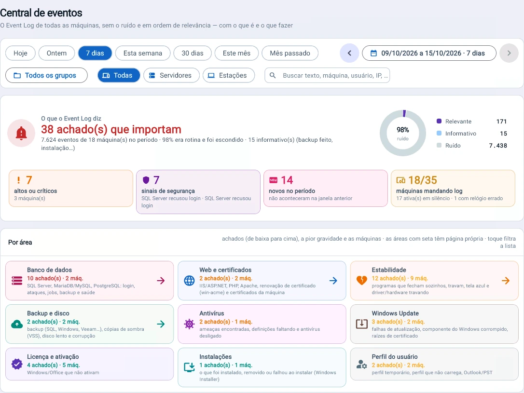Click the Banco de dados database icon
The height and width of the screenshot is (393, 524).
pos(17,281)
